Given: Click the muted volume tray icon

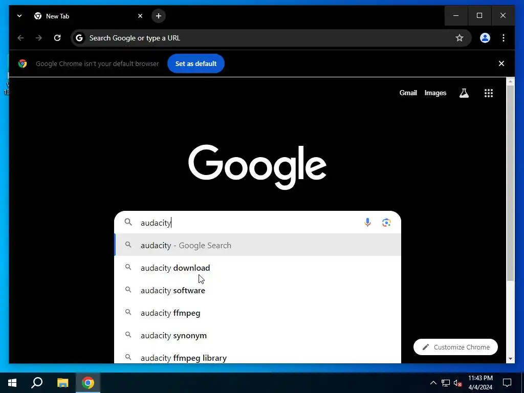Looking at the screenshot, I should click(457, 383).
